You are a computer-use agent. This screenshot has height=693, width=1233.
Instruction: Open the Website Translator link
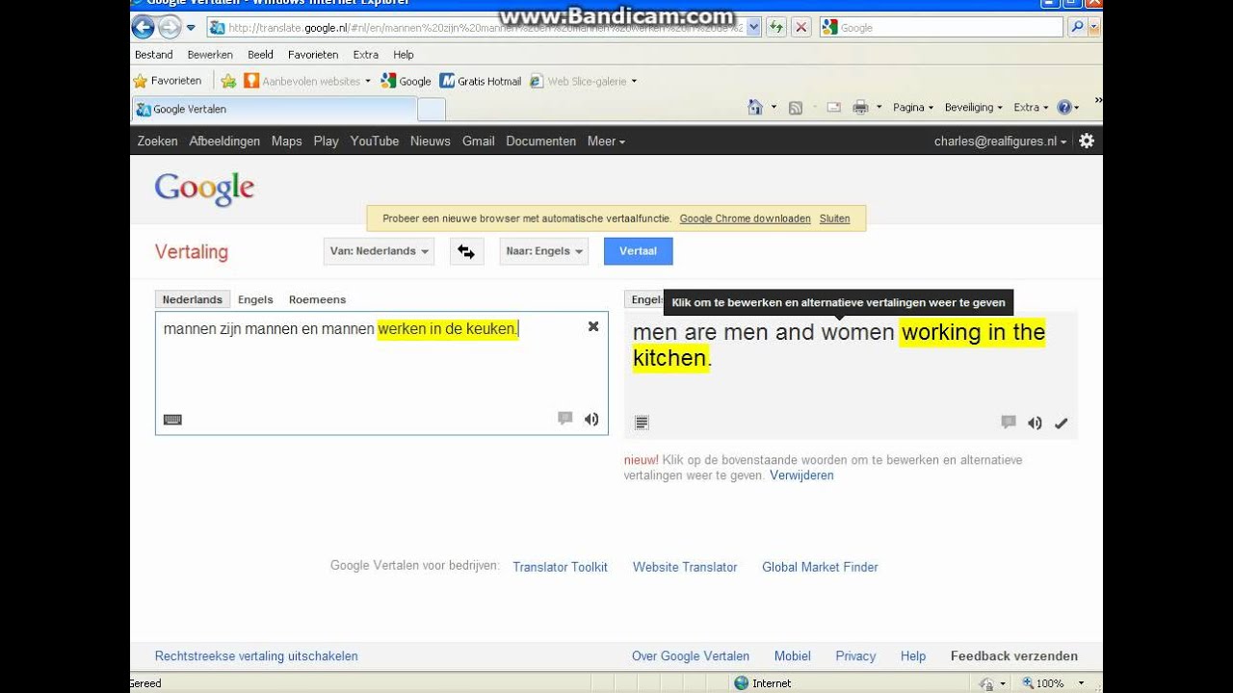[x=685, y=567]
